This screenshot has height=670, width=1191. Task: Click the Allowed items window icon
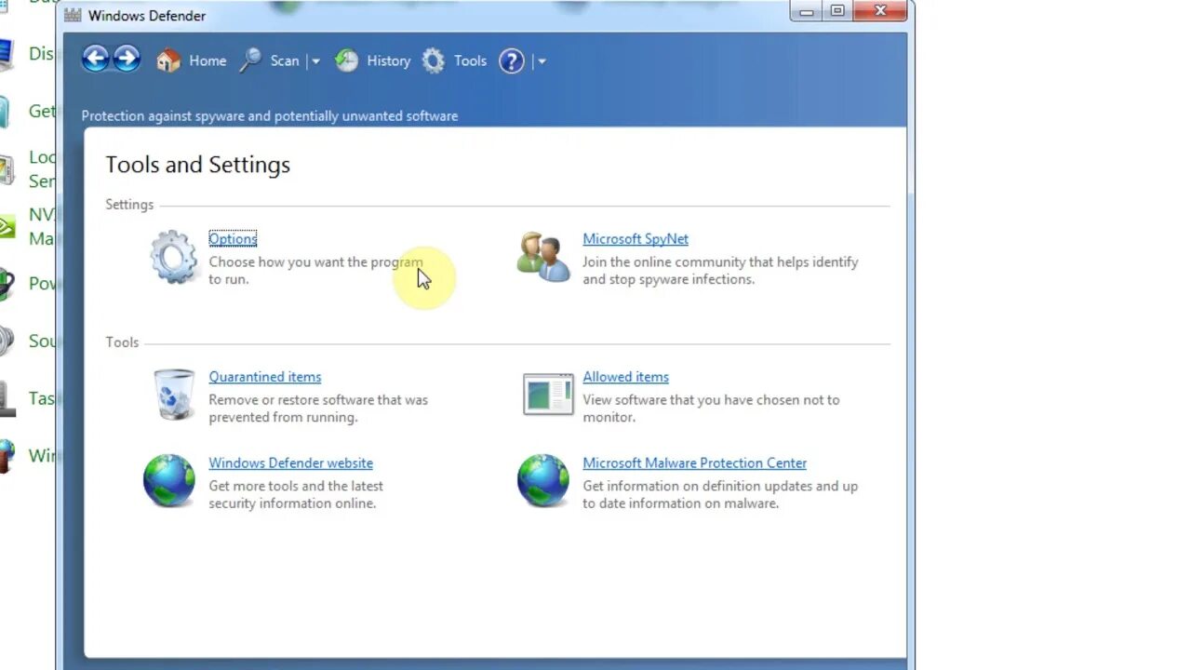548,395
